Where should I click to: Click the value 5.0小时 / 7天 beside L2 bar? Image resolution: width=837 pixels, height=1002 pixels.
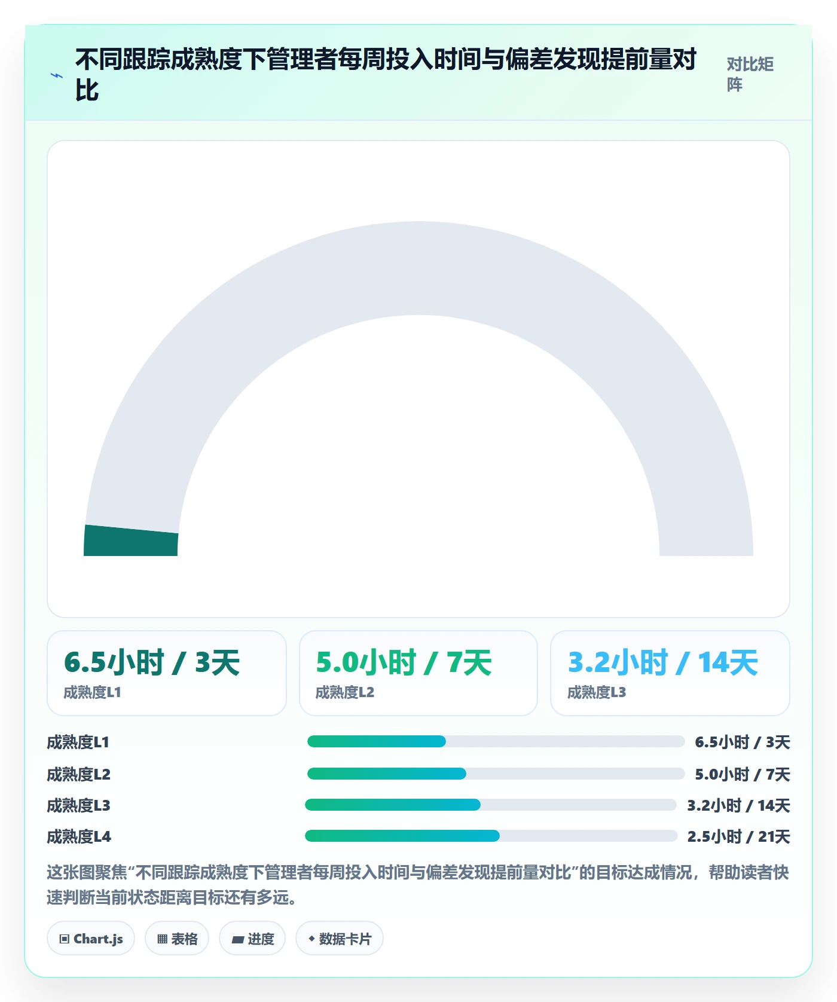[x=743, y=774]
